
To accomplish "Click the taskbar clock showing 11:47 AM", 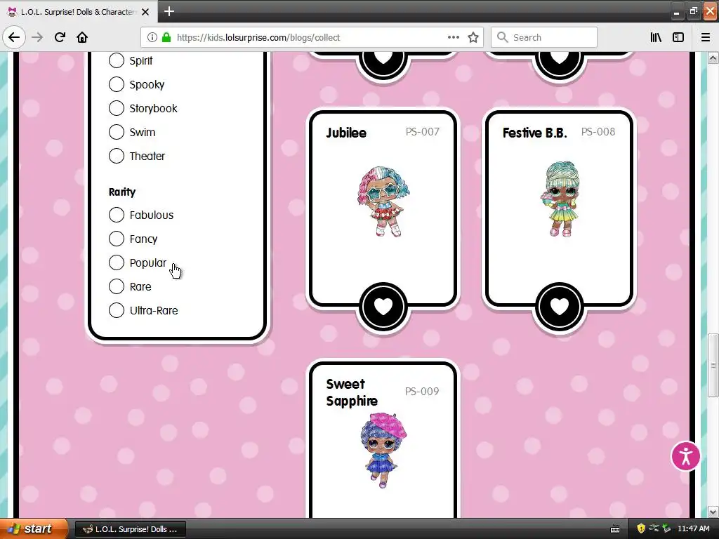I will coord(693,528).
